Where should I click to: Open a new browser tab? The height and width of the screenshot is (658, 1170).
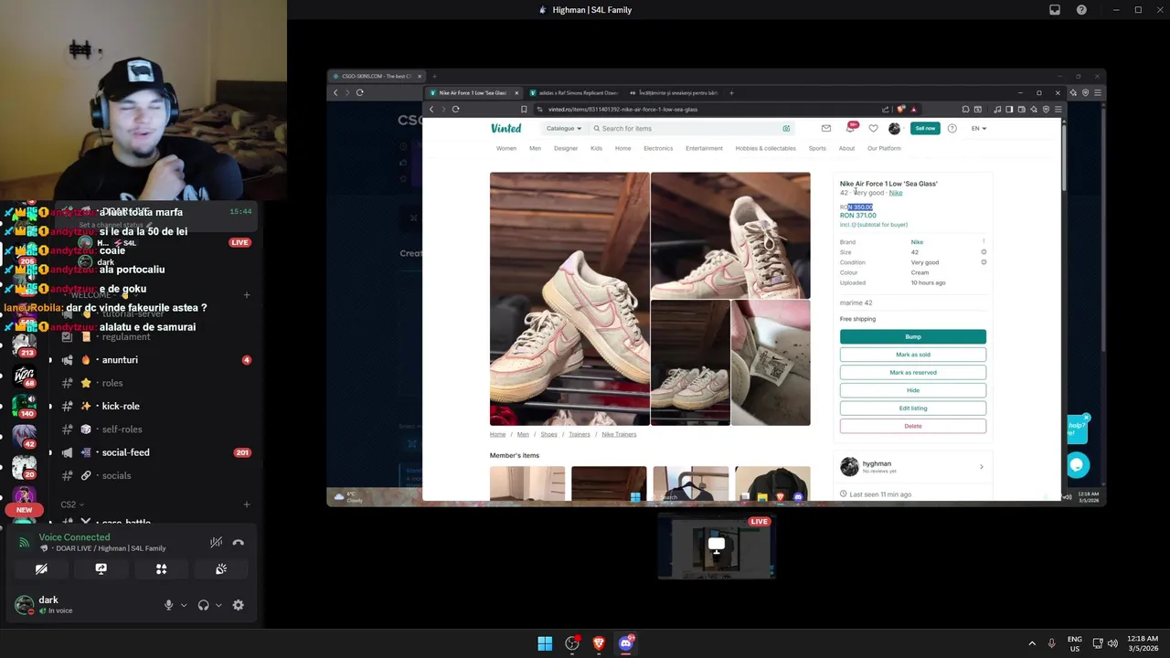click(731, 92)
